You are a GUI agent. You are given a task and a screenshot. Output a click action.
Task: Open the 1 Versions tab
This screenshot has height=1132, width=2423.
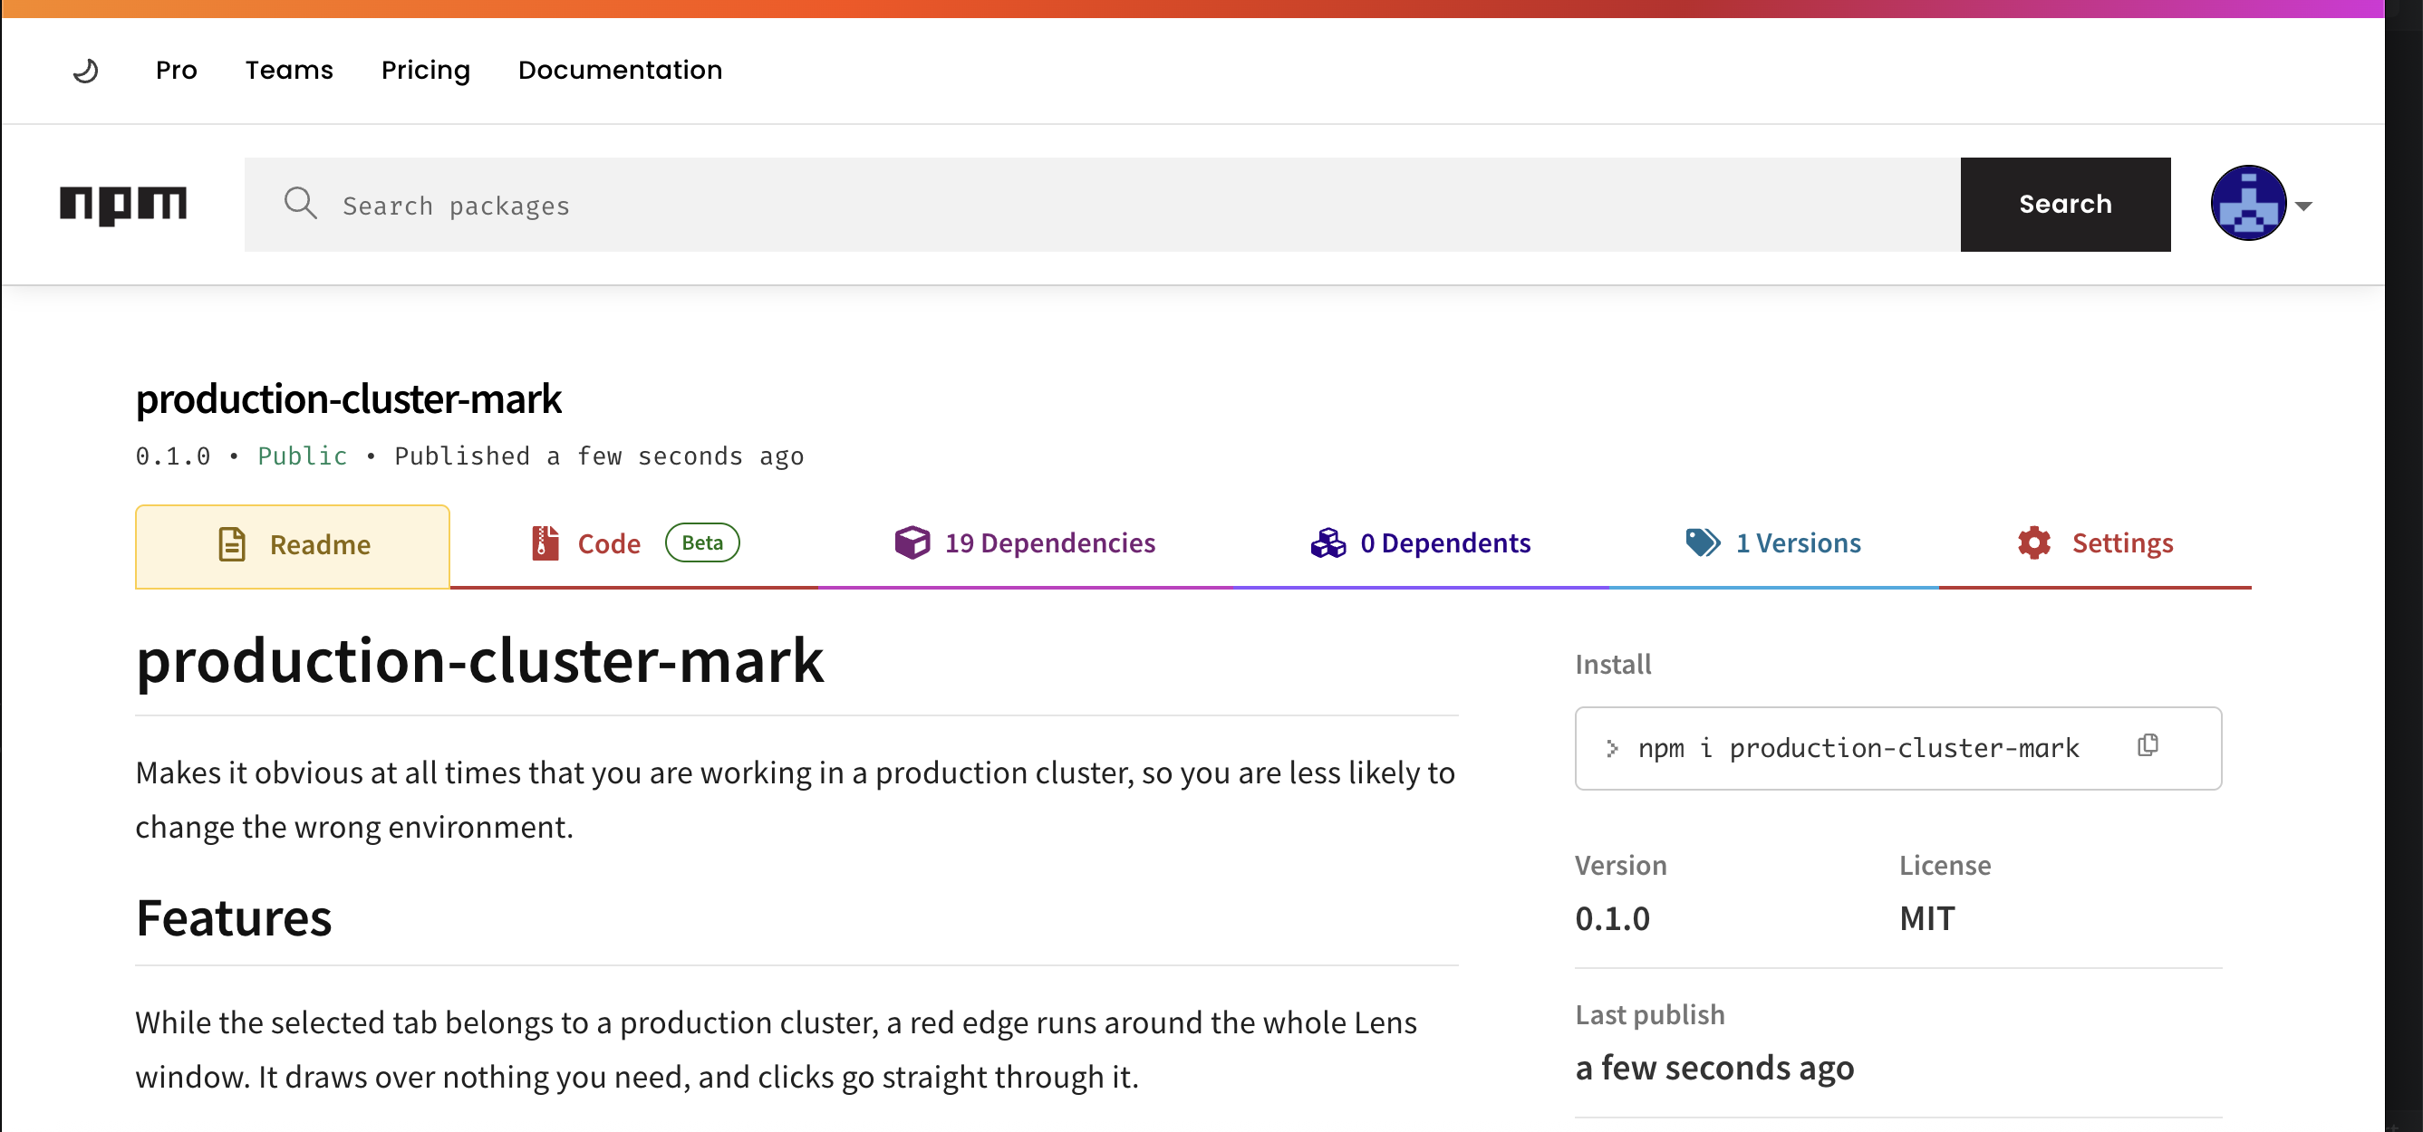pos(1773,543)
